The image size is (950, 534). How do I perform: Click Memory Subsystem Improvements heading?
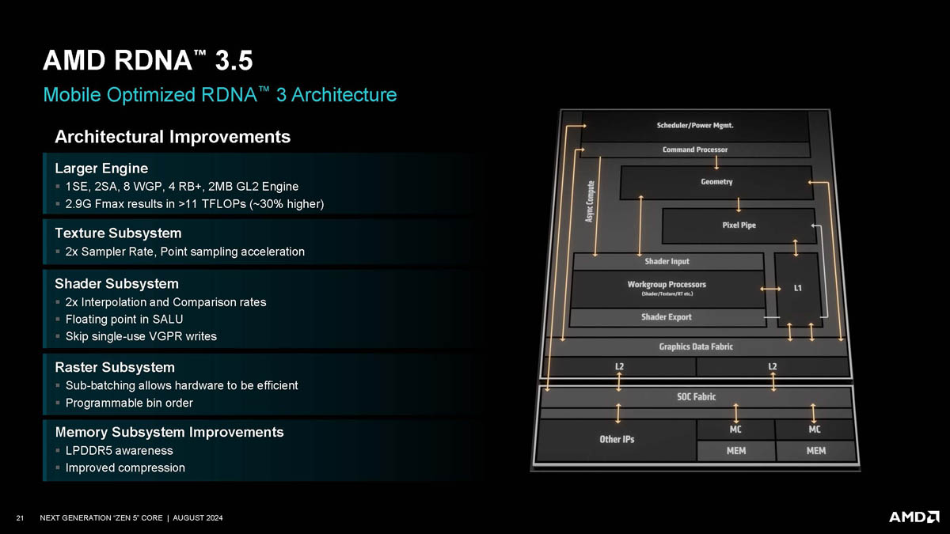169,432
